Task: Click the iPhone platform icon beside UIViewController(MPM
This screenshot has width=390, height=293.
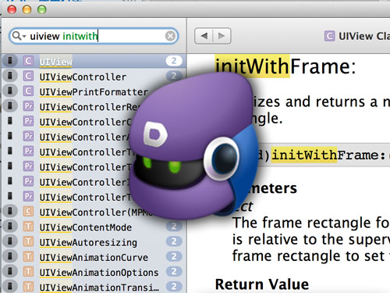Action: click(x=10, y=211)
